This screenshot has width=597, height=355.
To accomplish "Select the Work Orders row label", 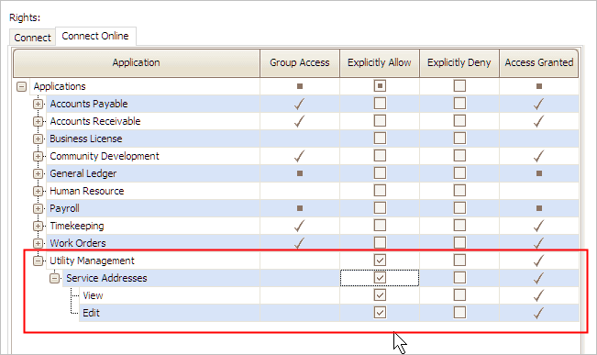I will pyautogui.click(x=78, y=243).
